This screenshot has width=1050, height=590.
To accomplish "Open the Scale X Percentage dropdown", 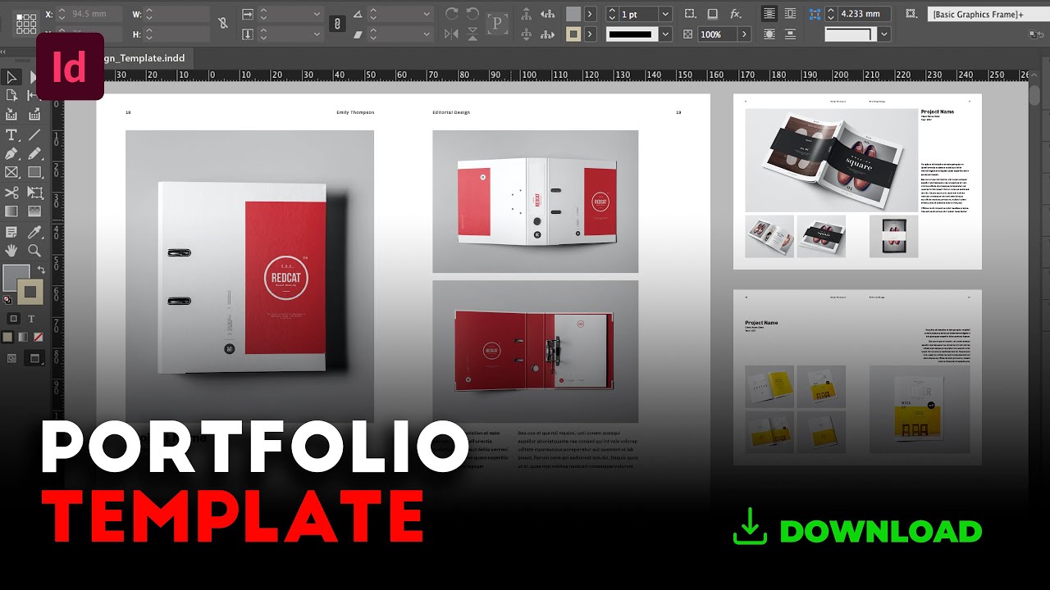I will 317,14.
